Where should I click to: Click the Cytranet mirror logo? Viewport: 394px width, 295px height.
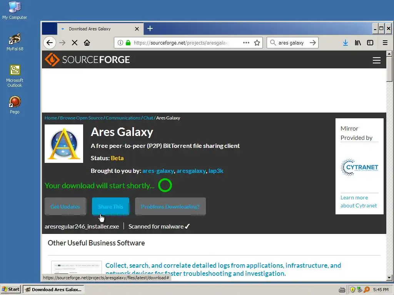pyautogui.click(x=360, y=167)
